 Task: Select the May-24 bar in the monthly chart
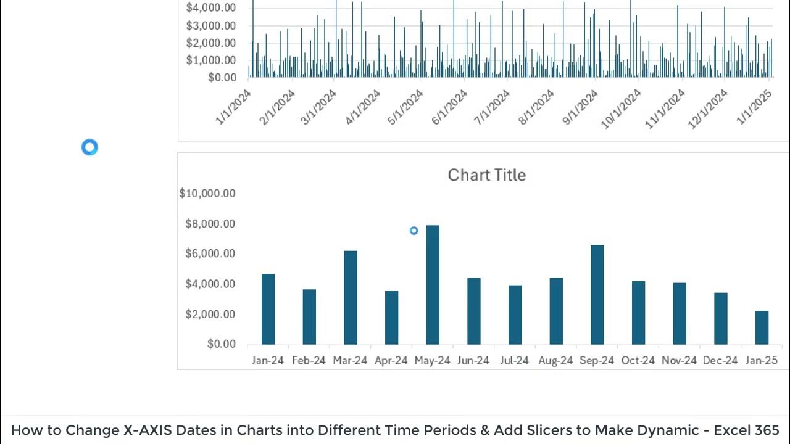click(x=433, y=285)
